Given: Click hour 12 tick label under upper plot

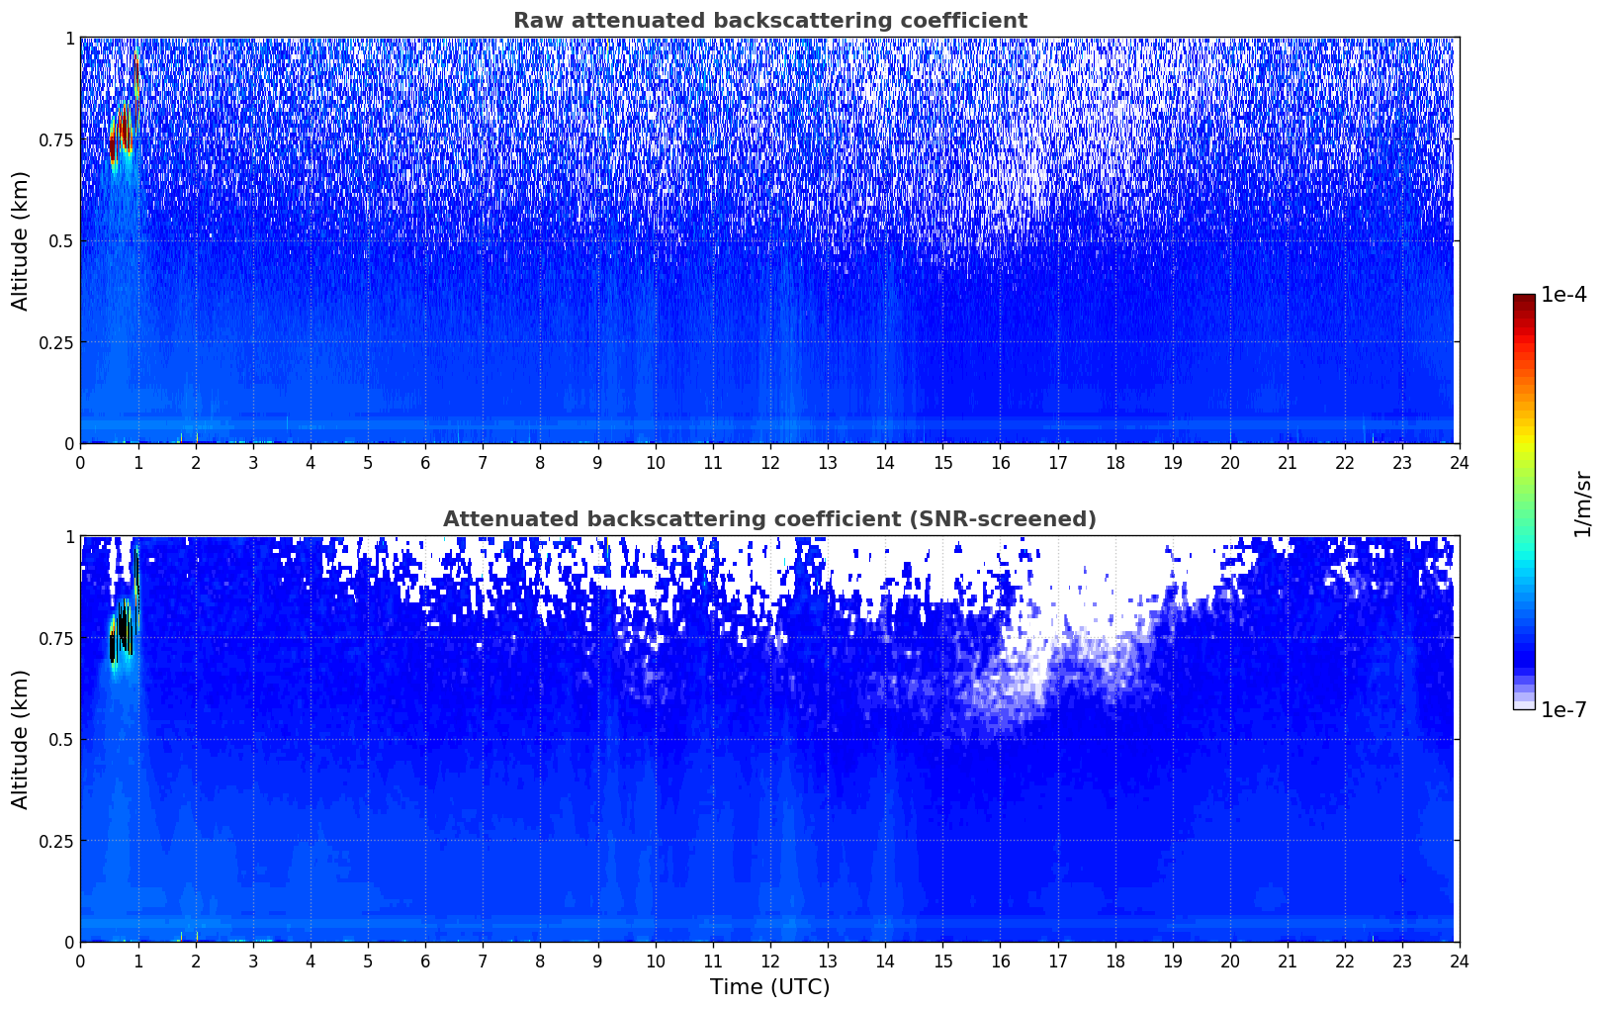Looking at the screenshot, I should click(769, 462).
